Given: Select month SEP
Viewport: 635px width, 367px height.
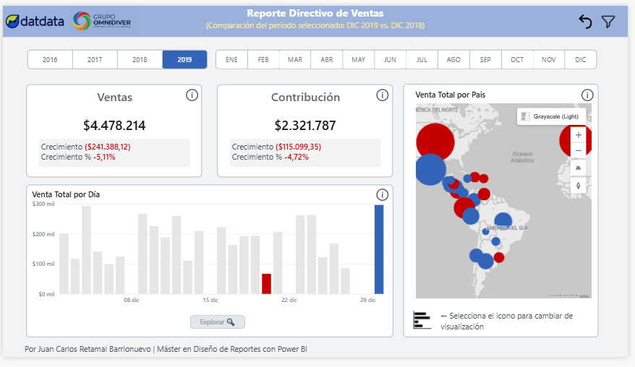Looking at the screenshot, I should click(x=485, y=59).
